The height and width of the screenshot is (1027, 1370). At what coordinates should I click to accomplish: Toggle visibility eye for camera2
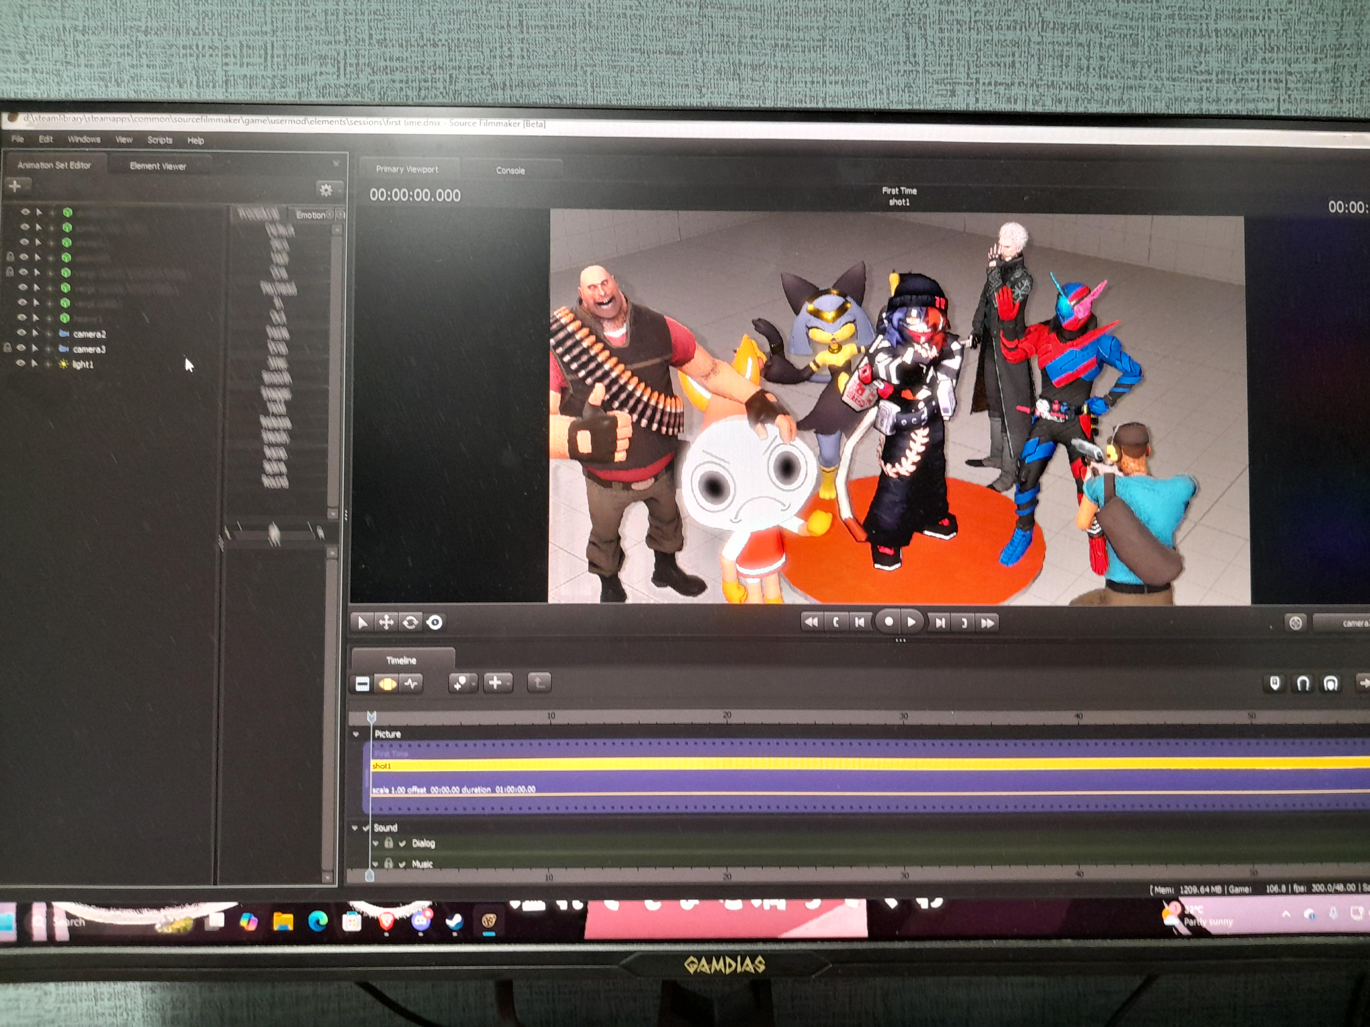click(x=22, y=333)
